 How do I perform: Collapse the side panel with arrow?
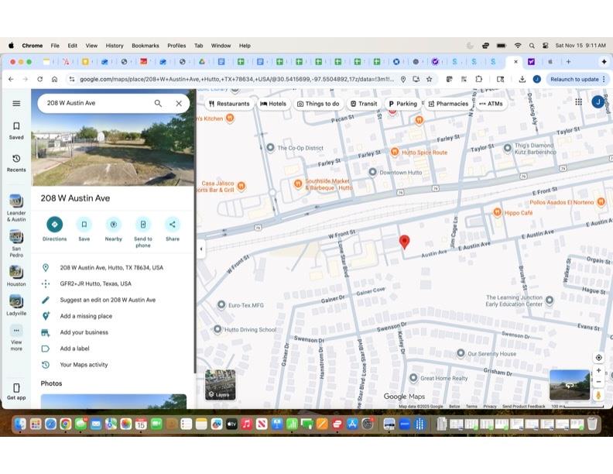coord(201,249)
